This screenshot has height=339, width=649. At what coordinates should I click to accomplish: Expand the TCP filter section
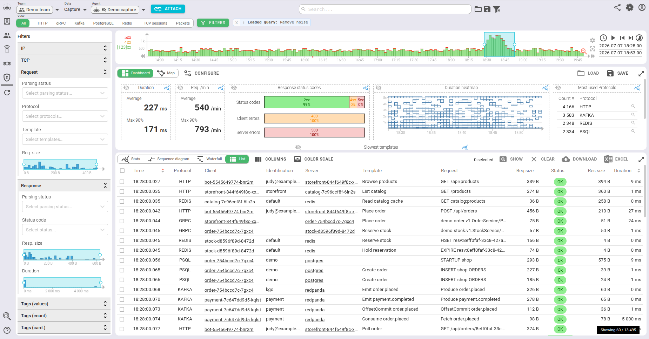(x=64, y=60)
